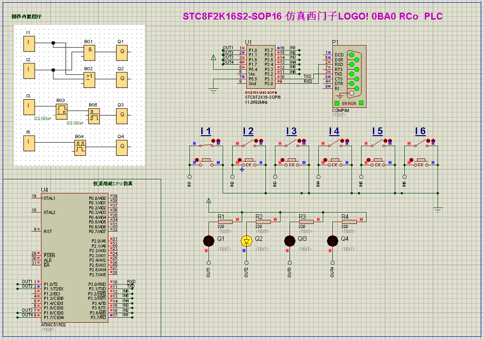
Task: Select the P1 COMPIM serial port connector
Action: 349,76
